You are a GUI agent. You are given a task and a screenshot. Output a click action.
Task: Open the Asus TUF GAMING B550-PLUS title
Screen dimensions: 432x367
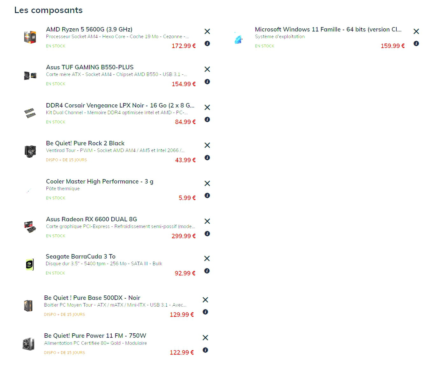coord(90,67)
